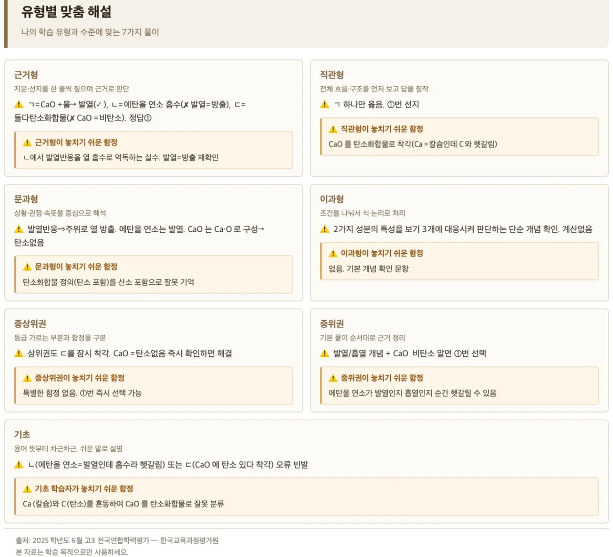Click the warning icon before 'ㄱ 하나만 옳음'
The image size is (613, 557).
coord(324,105)
